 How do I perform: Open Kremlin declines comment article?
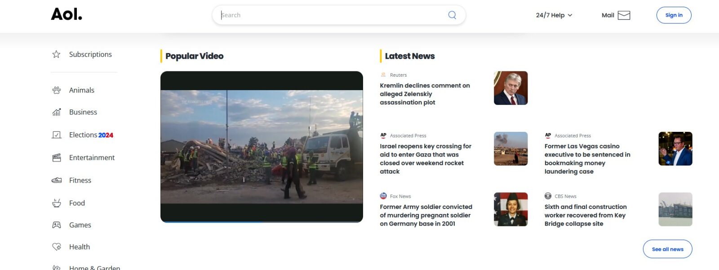(425, 94)
